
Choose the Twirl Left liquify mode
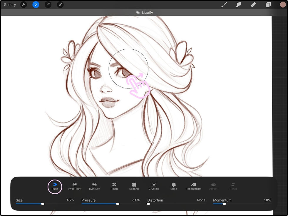[x=94, y=186]
